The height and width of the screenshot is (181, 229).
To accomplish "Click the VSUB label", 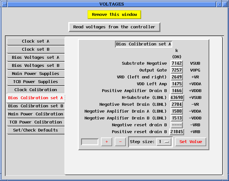I will 195,63.
